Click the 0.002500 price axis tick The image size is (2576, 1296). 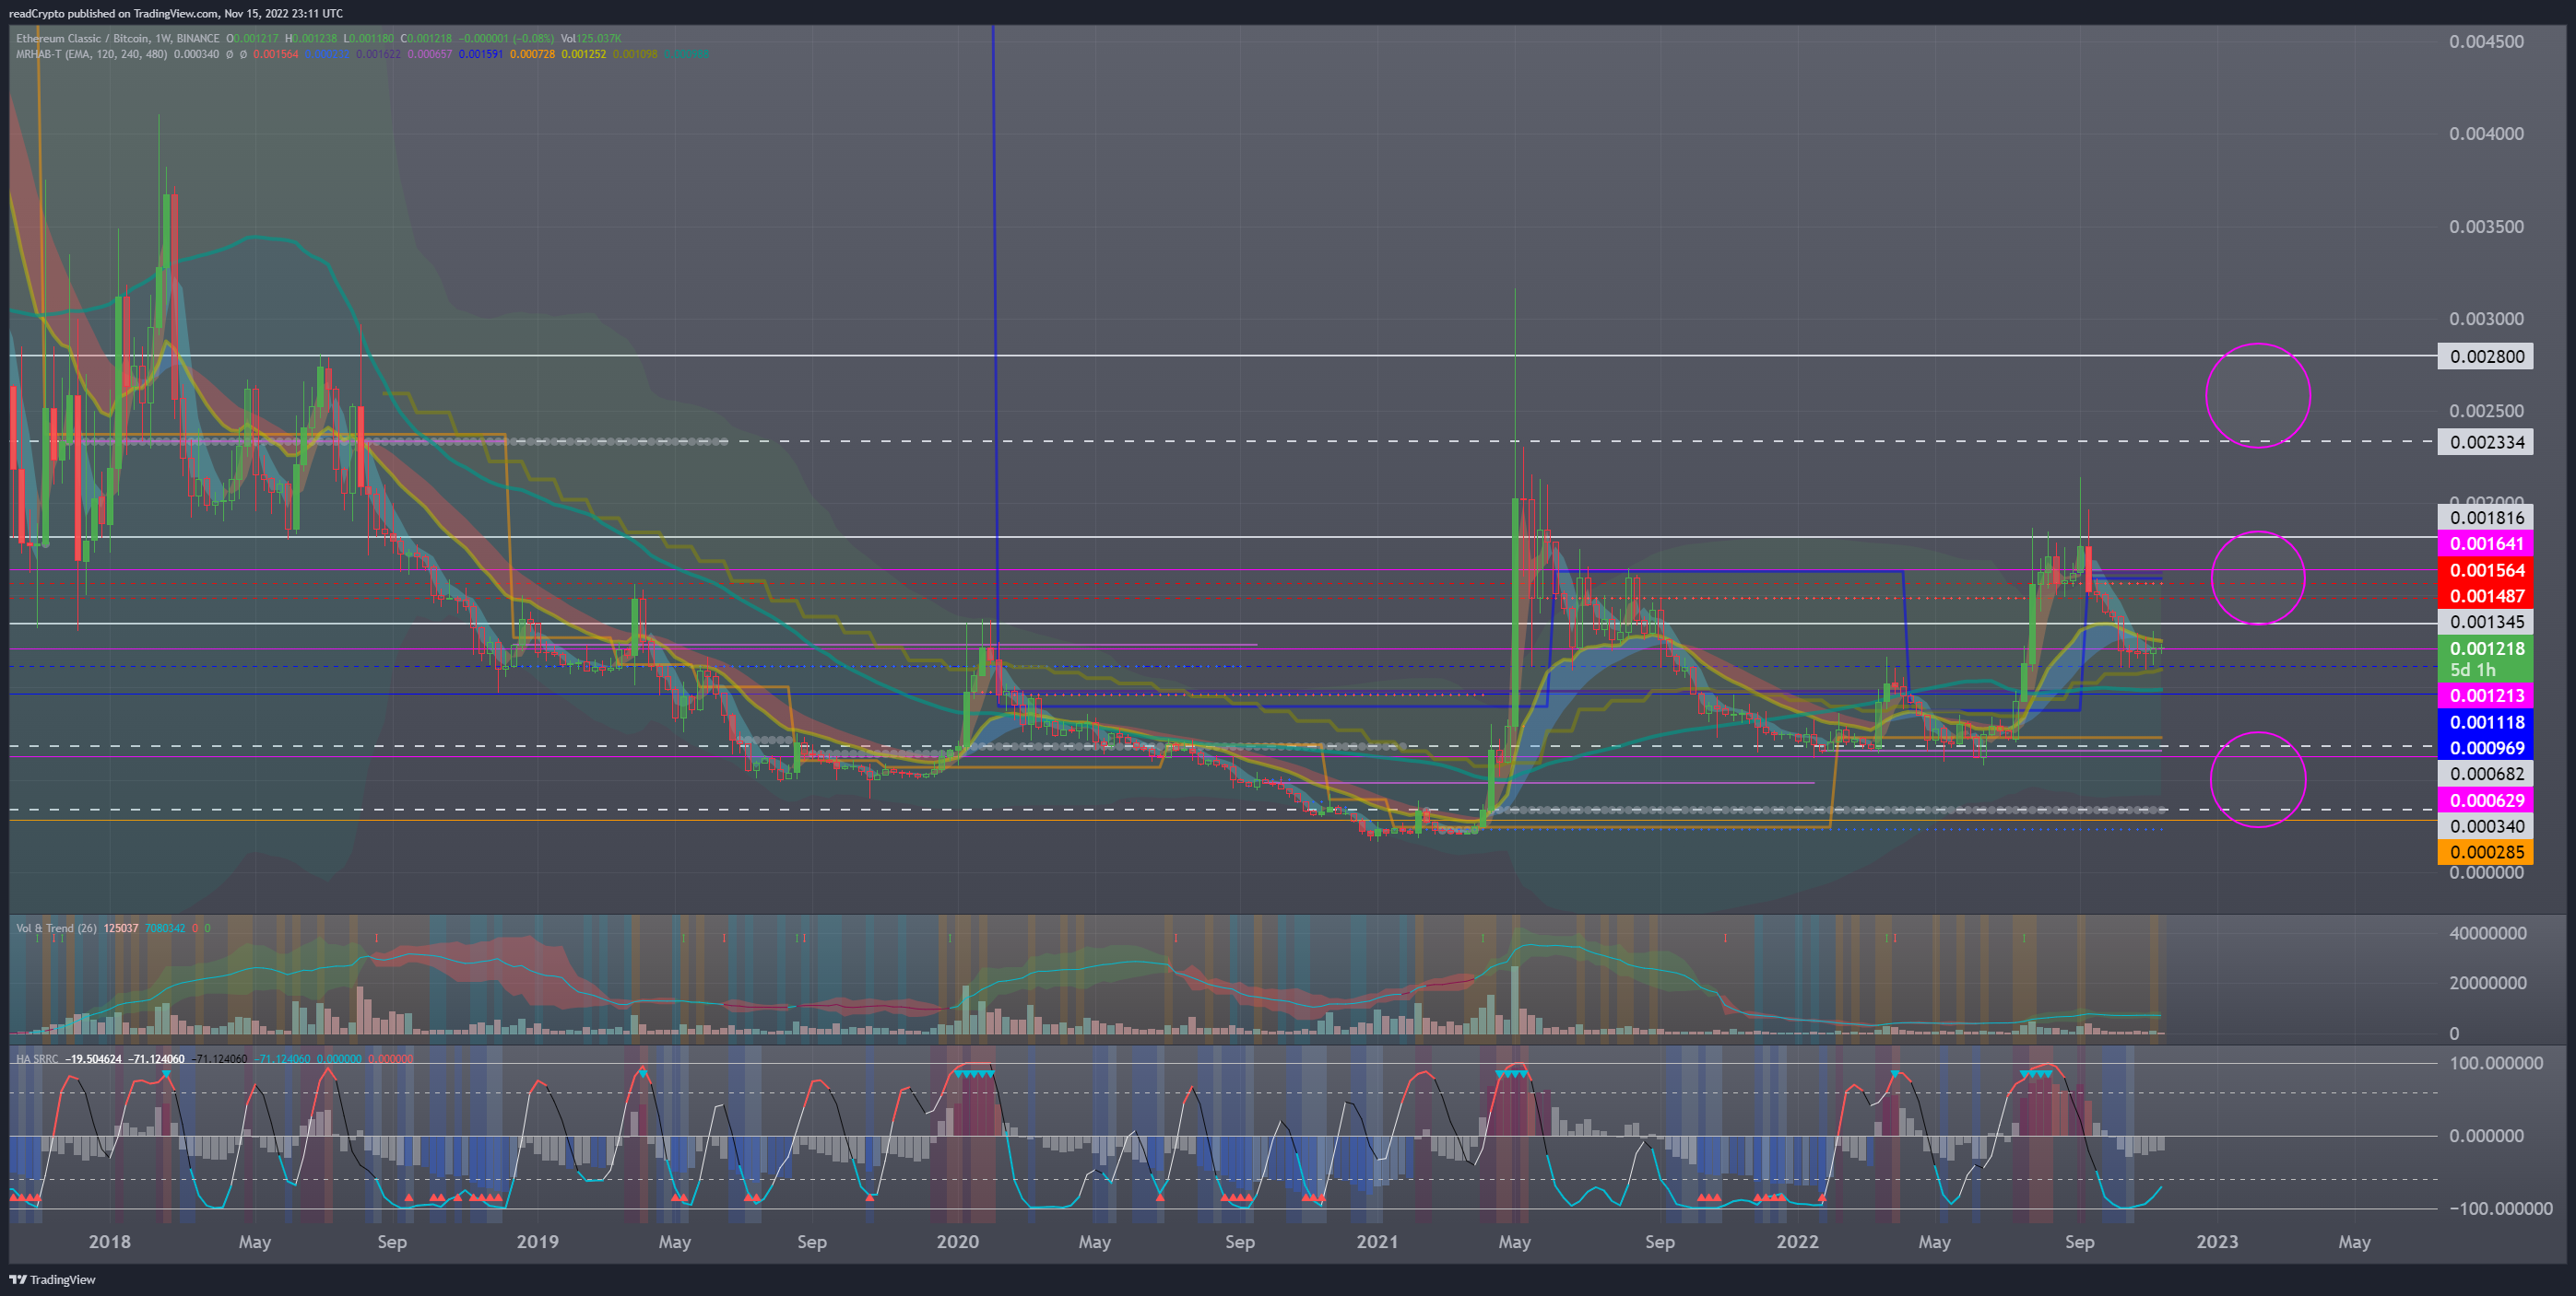click(2486, 411)
